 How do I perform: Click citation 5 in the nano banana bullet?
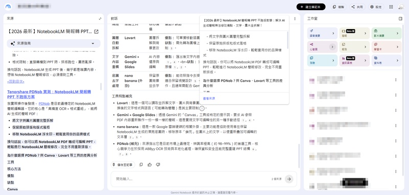click(137, 137)
